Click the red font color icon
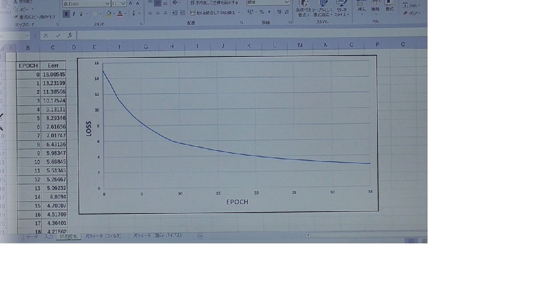 [x=120, y=14]
